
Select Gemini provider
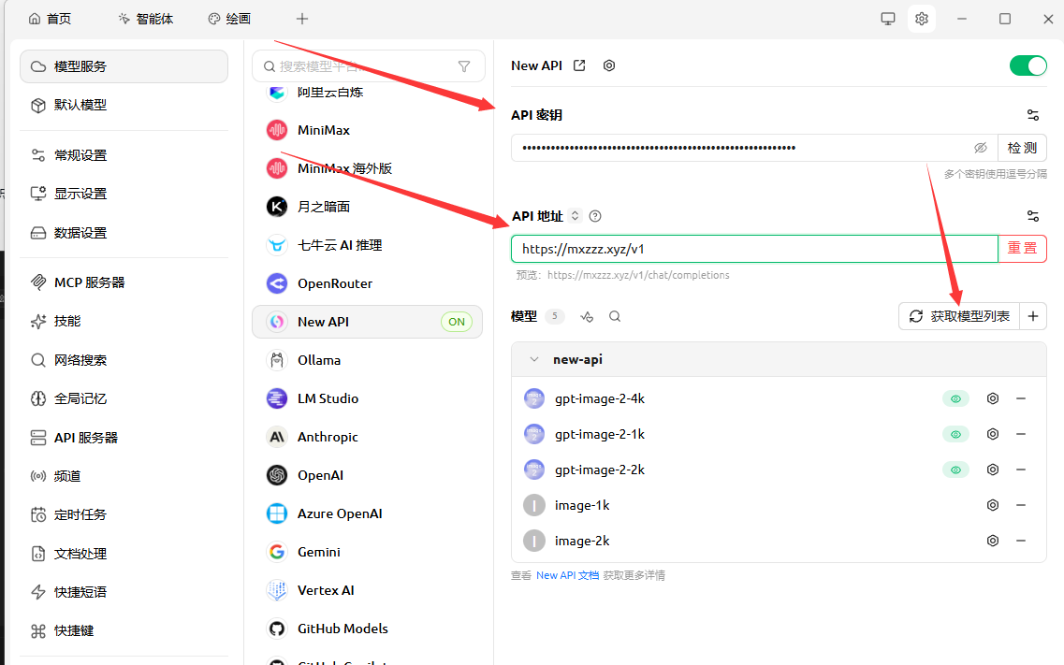(x=367, y=553)
